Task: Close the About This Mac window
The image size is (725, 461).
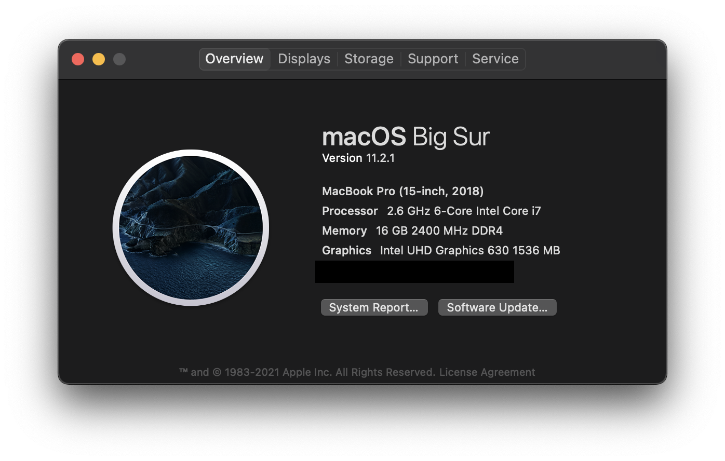Action: [78, 59]
